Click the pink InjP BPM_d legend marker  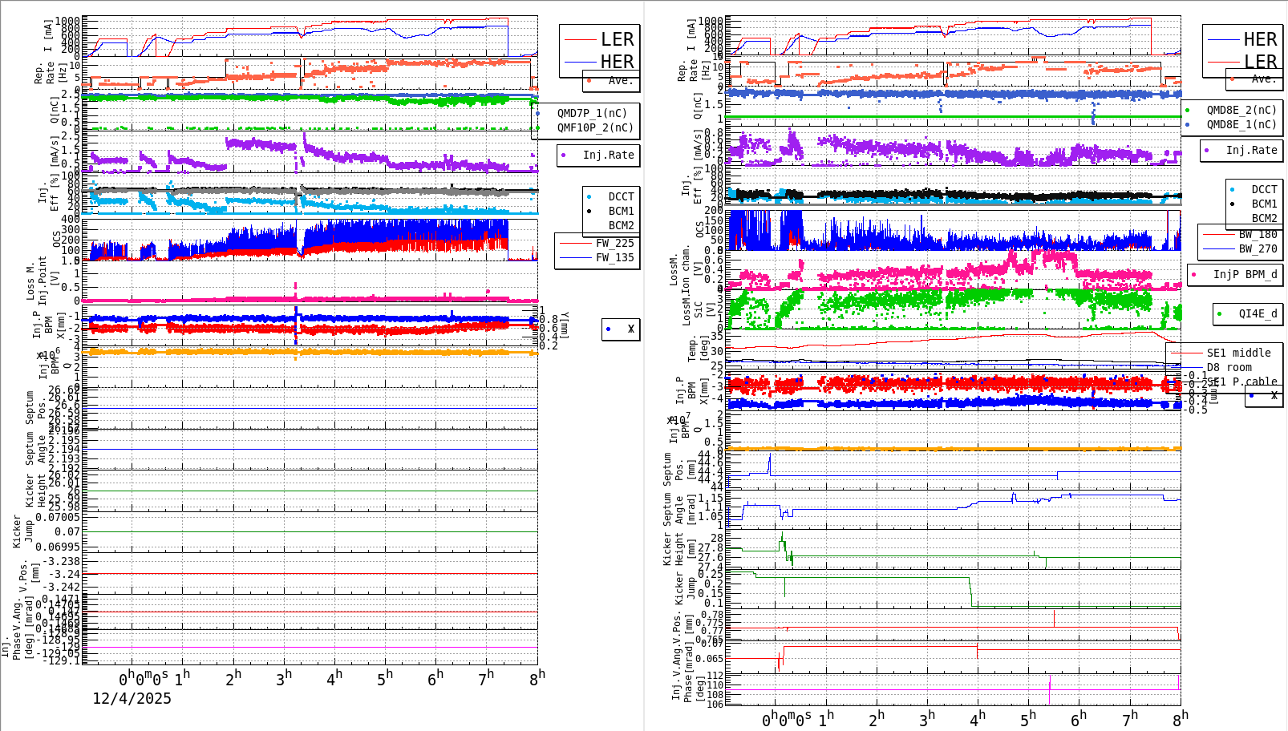click(1192, 274)
